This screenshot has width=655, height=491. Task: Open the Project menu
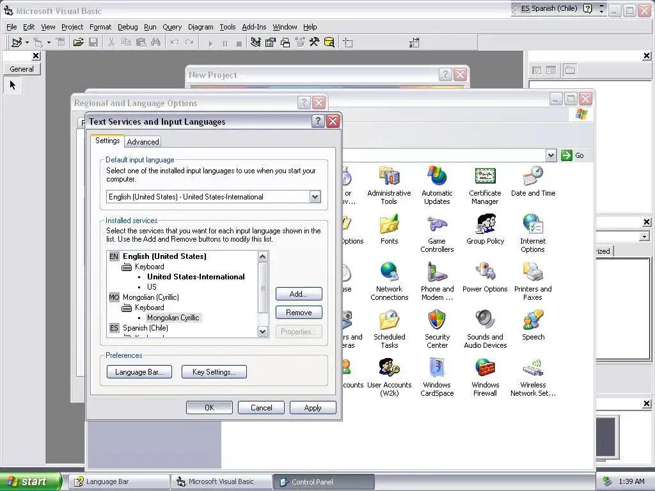[72, 27]
